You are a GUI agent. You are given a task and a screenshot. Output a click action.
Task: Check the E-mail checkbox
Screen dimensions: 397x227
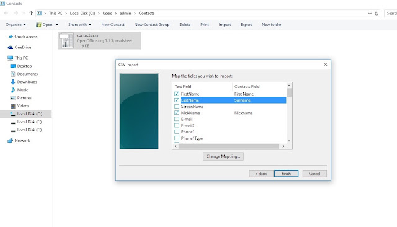177,119
